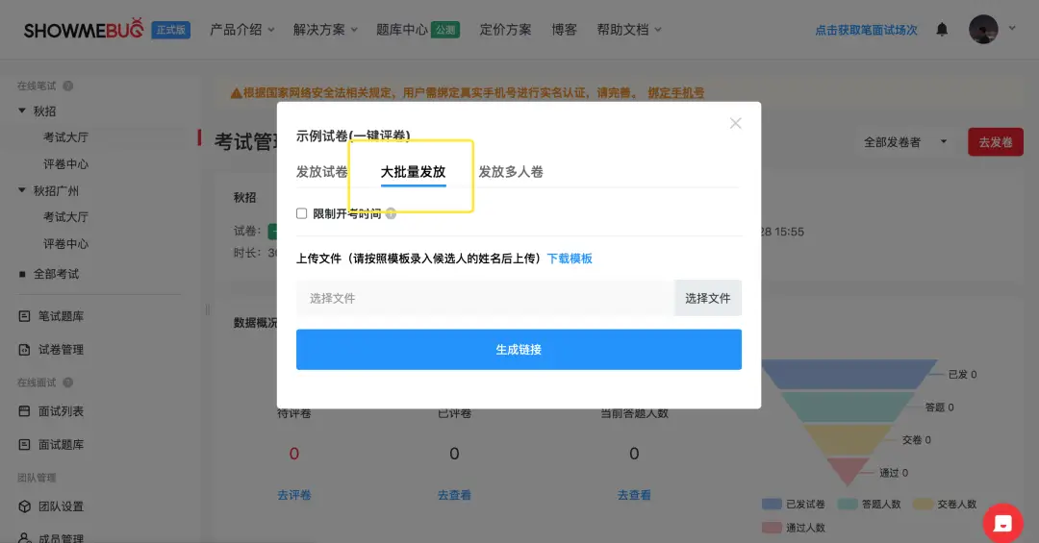Click the 选择文件 browse button
1039x543 pixels.
coord(708,298)
